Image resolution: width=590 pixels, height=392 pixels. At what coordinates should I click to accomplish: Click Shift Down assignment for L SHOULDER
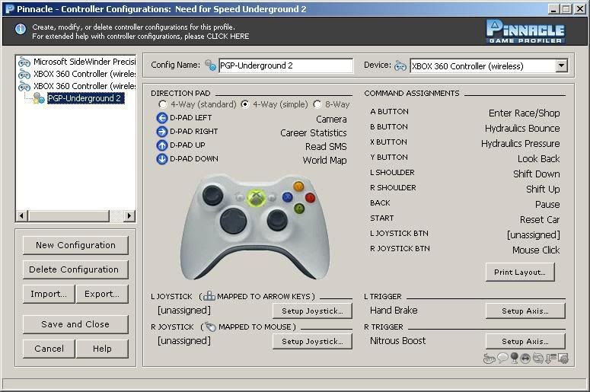[x=537, y=174]
